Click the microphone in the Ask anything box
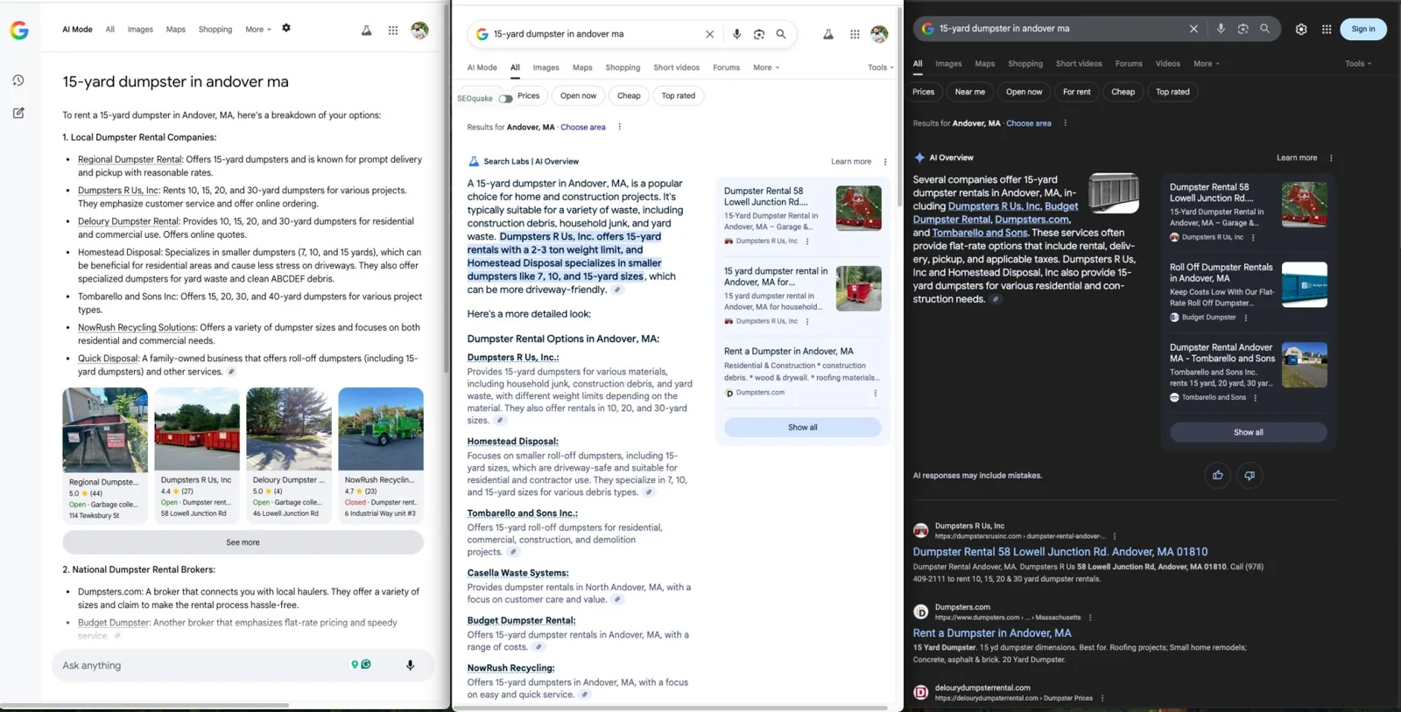 tap(410, 666)
